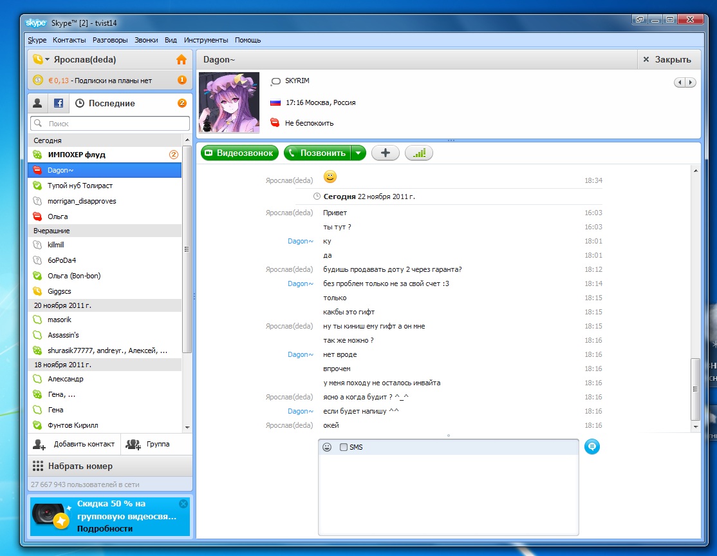Click the mood message bubble icon near SKYRIM
Screen dimensions: 717x556
[275, 81]
